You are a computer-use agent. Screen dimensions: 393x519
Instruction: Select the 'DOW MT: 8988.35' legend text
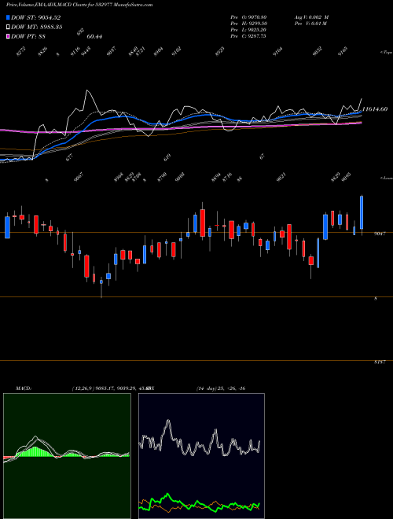click(x=37, y=28)
